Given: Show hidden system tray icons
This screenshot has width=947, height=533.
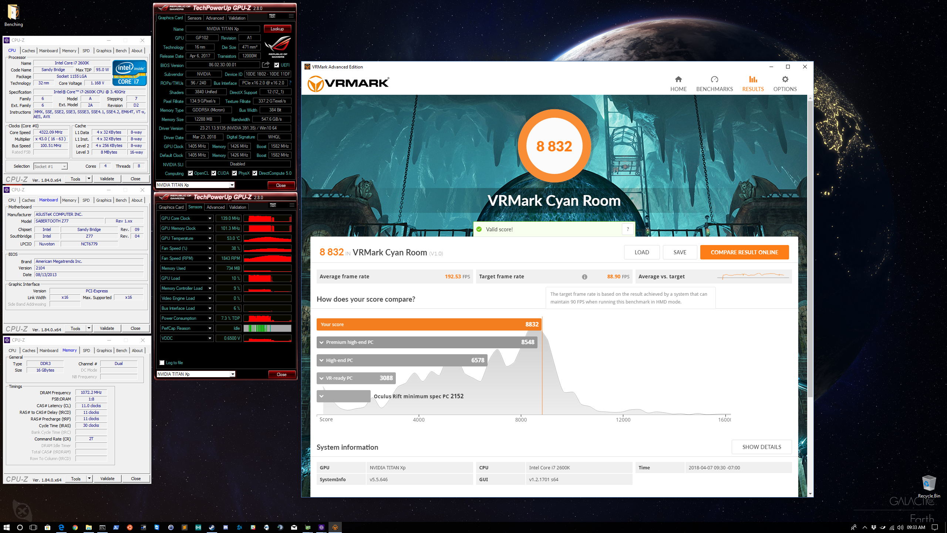Looking at the screenshot, I should 865,527.
